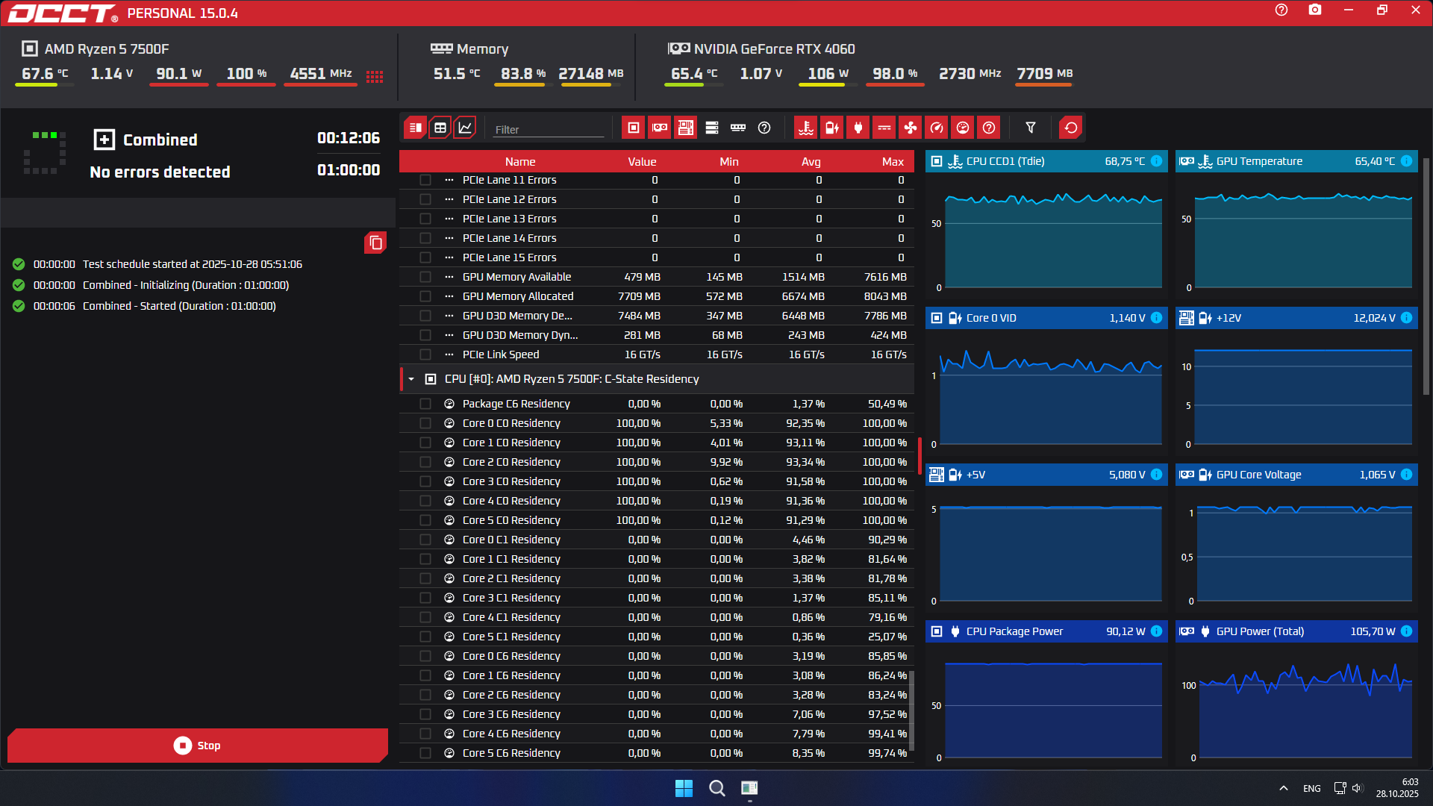This screenshot has width=1433, height=806.
Task: Switch to the graph view icon
Action: pos(465,128)
